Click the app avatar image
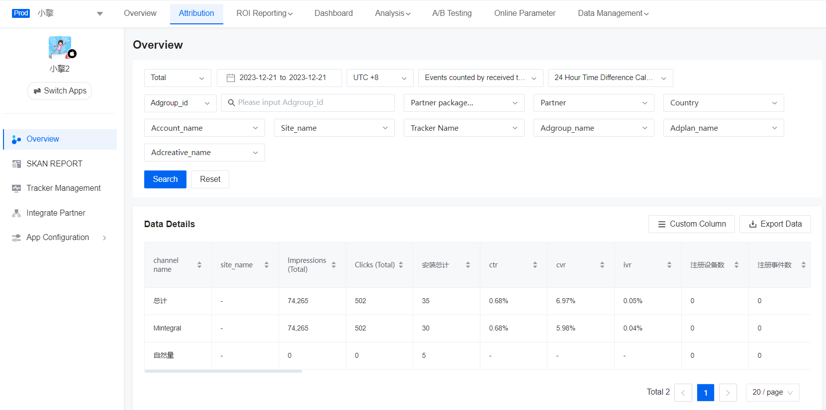 pyautogui.click(x=60, y=47)
